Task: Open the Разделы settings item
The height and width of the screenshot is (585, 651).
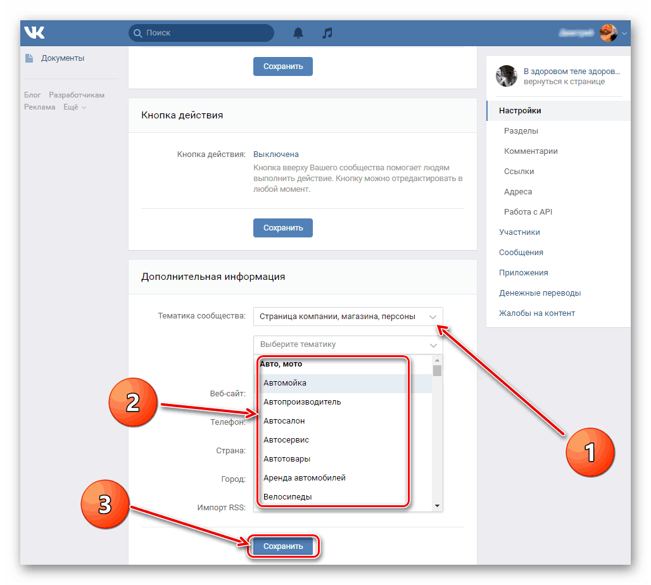Action: click(x=521, y=131)
